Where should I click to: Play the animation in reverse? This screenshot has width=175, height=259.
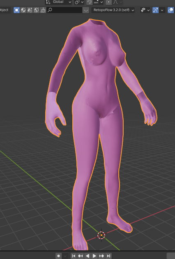coord(87,256)
